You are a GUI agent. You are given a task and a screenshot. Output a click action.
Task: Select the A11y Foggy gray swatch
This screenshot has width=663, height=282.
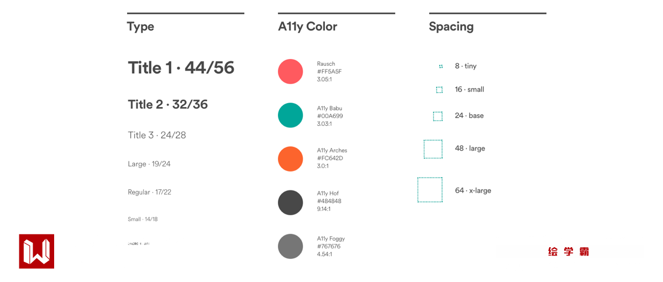pos(290,246)
